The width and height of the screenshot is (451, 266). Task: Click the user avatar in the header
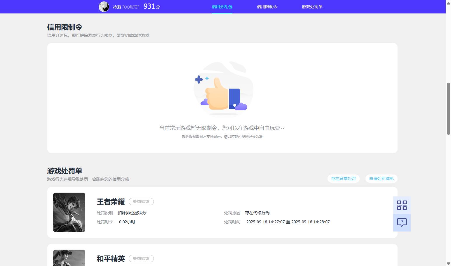point(104,7)
